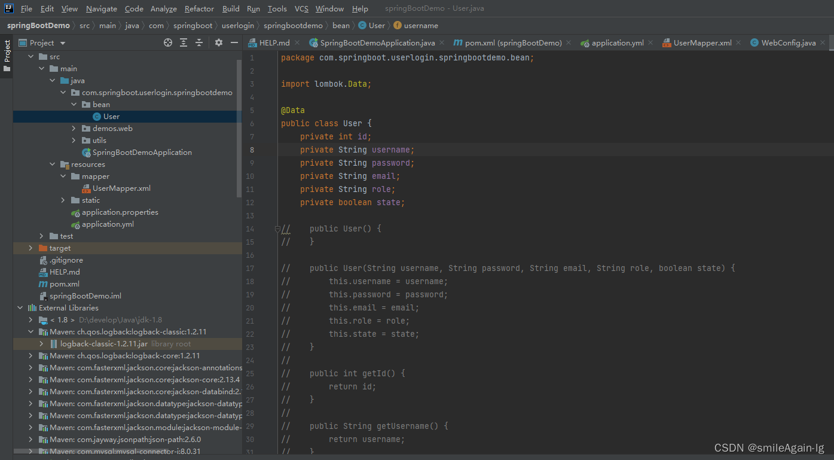Open the Refactor menu

coord(199,8)
